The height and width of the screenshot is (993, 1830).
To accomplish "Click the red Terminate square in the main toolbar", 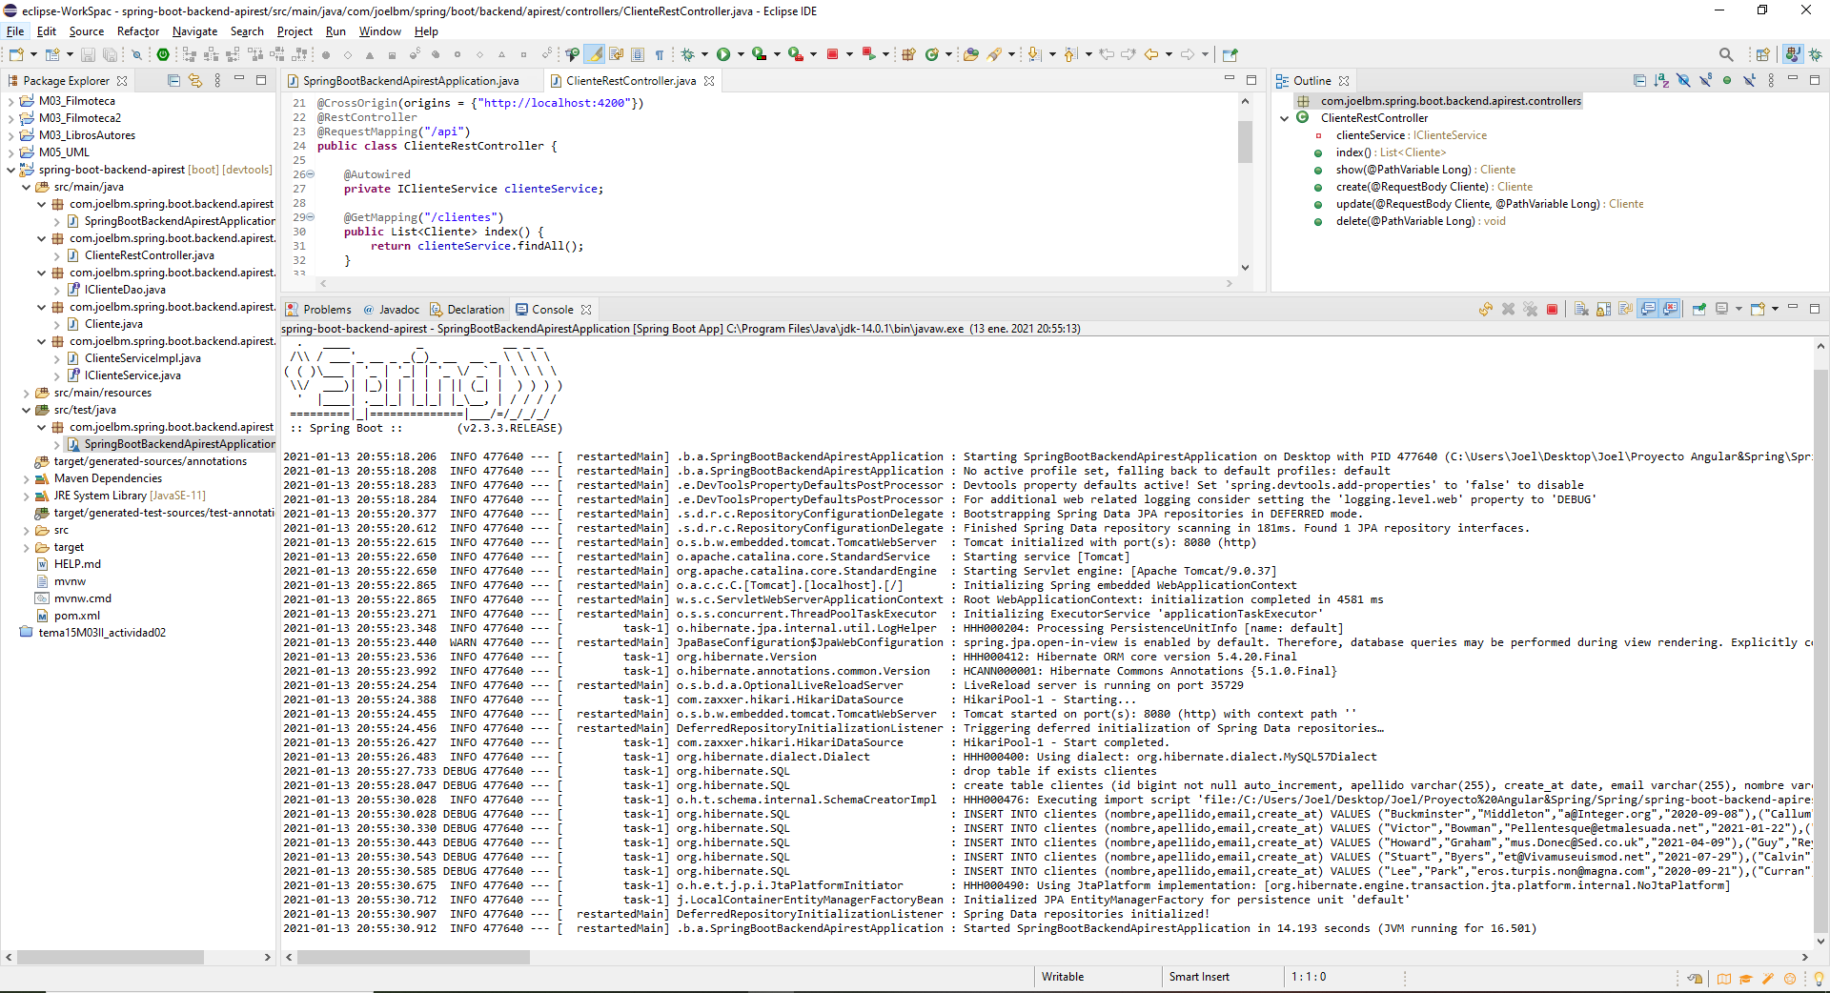I will [832, 54].
